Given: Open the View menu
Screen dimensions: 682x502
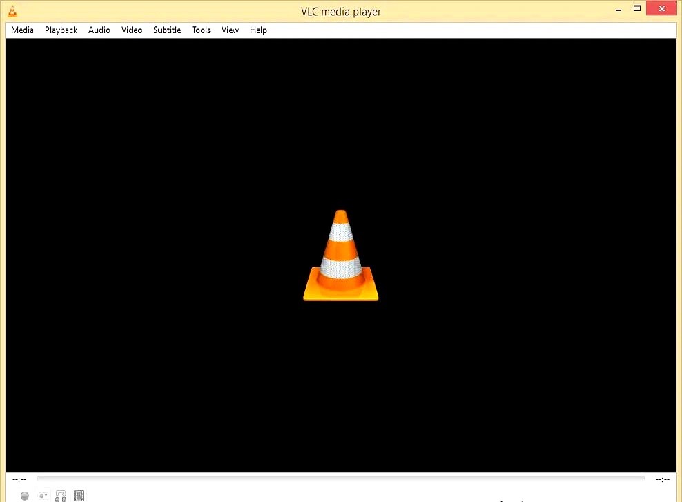Looking at the screenshot, I should point(230,30).
